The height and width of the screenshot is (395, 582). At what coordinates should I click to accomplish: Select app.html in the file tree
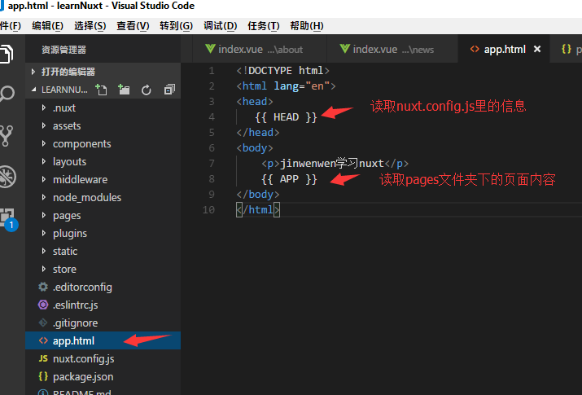tap(103, 340)
